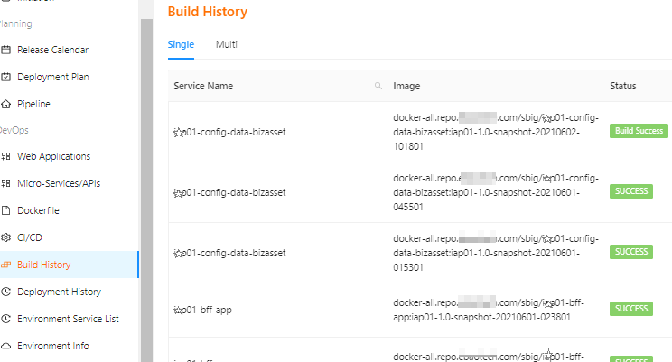This screenshot has width=672, height=362.
Task: Select the Single tab
Action: [181, 44]
